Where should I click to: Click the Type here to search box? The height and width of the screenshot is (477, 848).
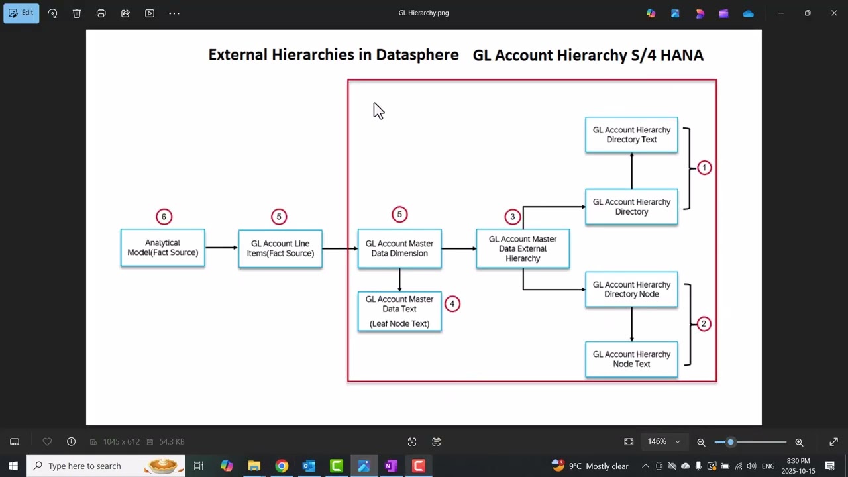point(106,466)
